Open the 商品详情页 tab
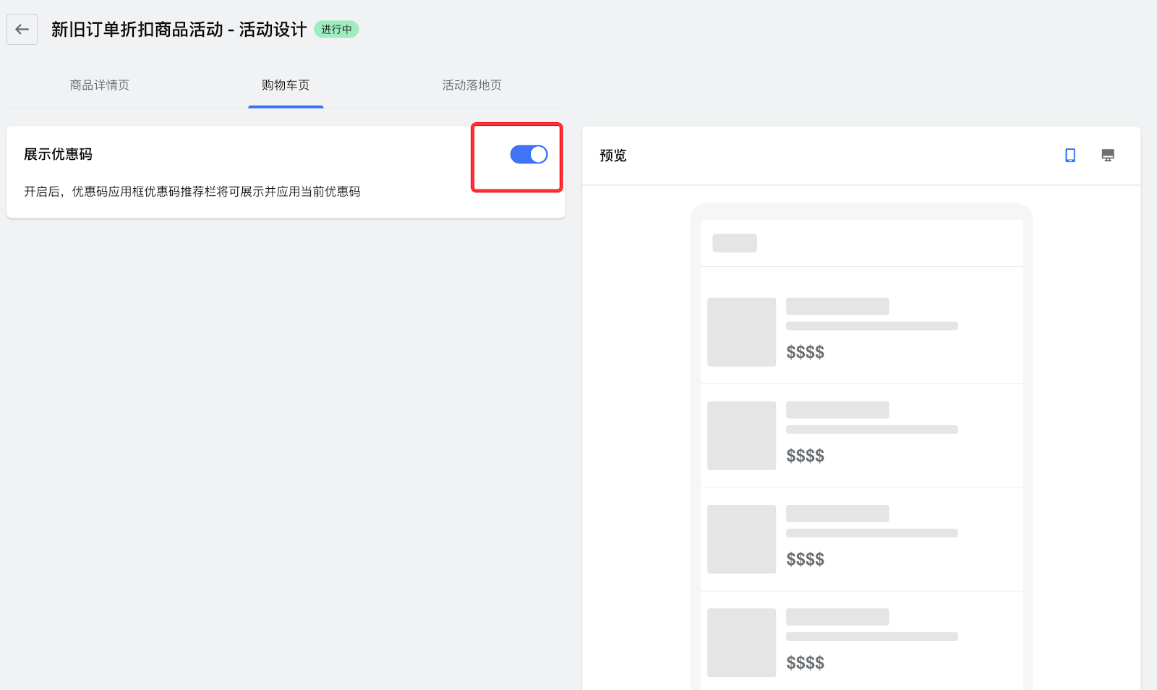The height and width of the screenshot is (690, 1157). point(100,85)
